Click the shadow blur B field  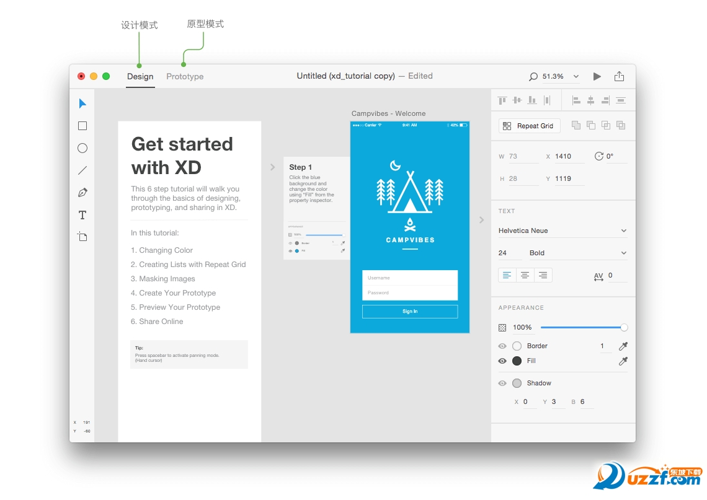pyautogui.click(x=586, y=402)
